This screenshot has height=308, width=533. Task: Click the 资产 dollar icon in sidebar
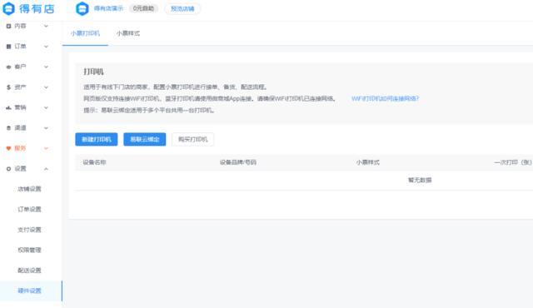(8, 87)
